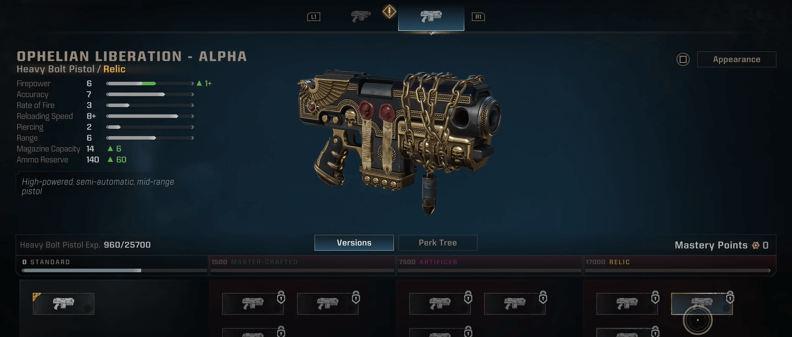Viewport: 792px width, 337px height.
Task: Switch to the Perk Tree tab
Action: pyautogui.click(x=438, y=243)
